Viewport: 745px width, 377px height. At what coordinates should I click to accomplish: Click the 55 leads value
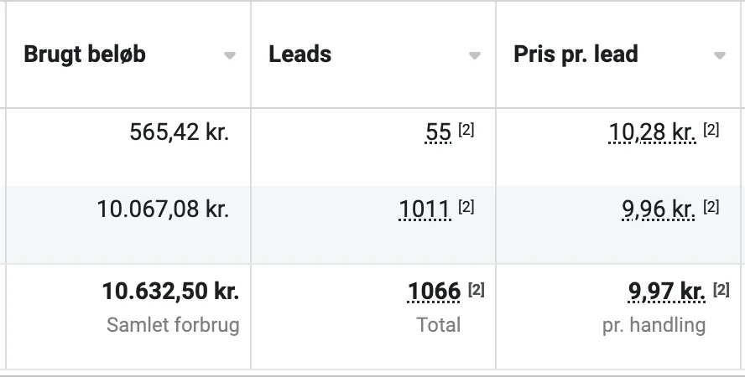[438, 132]
